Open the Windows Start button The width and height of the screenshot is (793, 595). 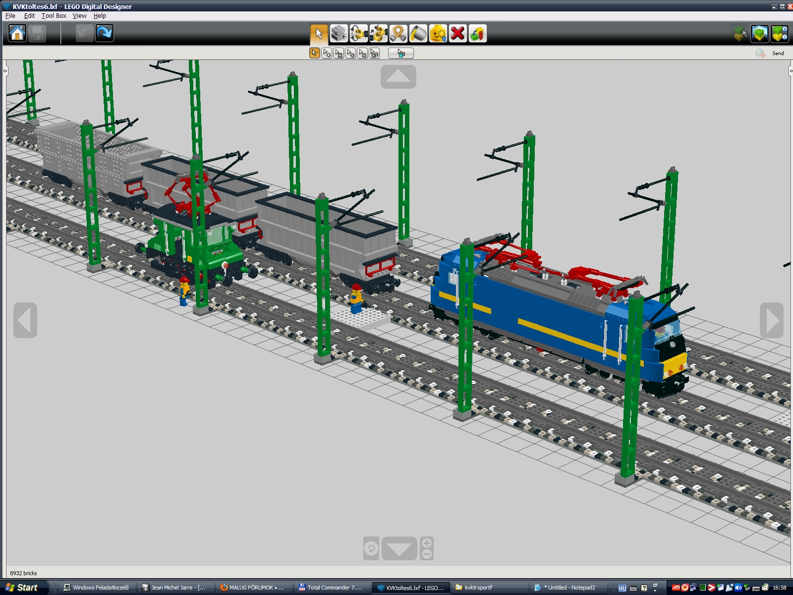coord(22,588)
